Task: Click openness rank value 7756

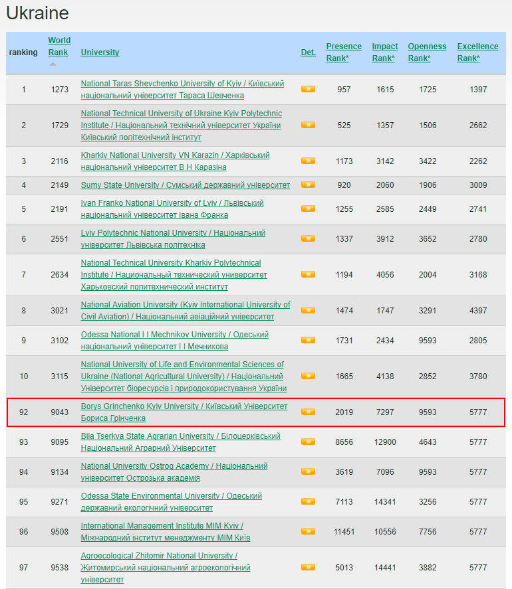Action: click(x=428, y=531)
